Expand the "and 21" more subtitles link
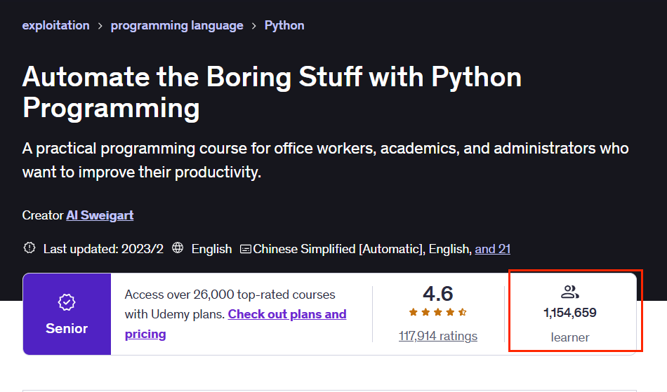 (x=492, y=248)
